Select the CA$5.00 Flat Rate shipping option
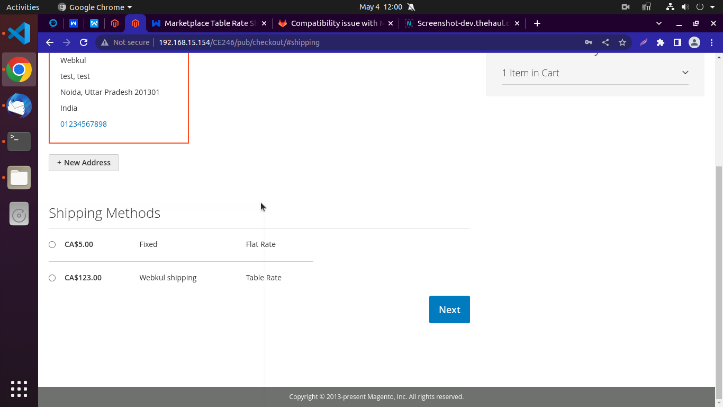The image size is (723, 407). coord(52,244)
